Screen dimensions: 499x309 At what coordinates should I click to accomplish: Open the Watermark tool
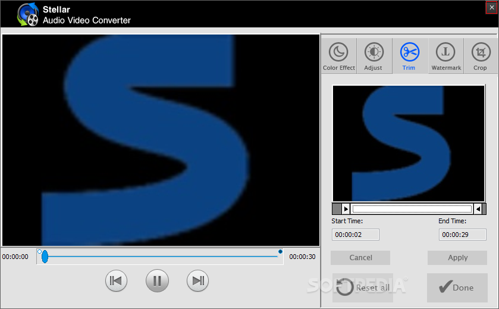coord(446,56)
